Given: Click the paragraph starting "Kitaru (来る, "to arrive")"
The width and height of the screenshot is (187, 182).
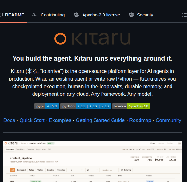Looking at the screenshot, I should (92, 82).
